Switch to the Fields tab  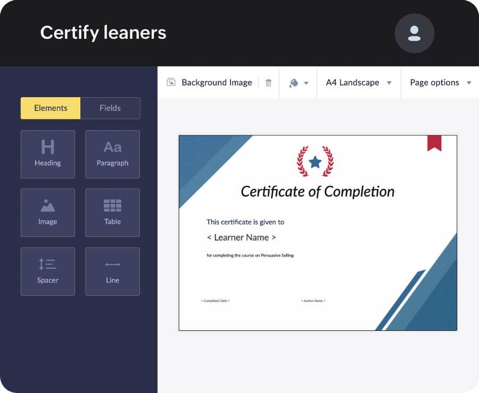click(x=110, y=108)
